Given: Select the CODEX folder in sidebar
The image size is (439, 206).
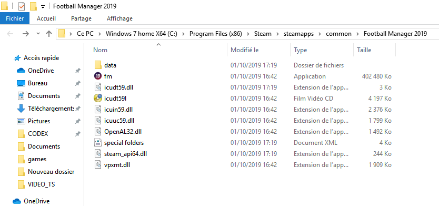Looking at the screenshot, I should pos(38,134).
